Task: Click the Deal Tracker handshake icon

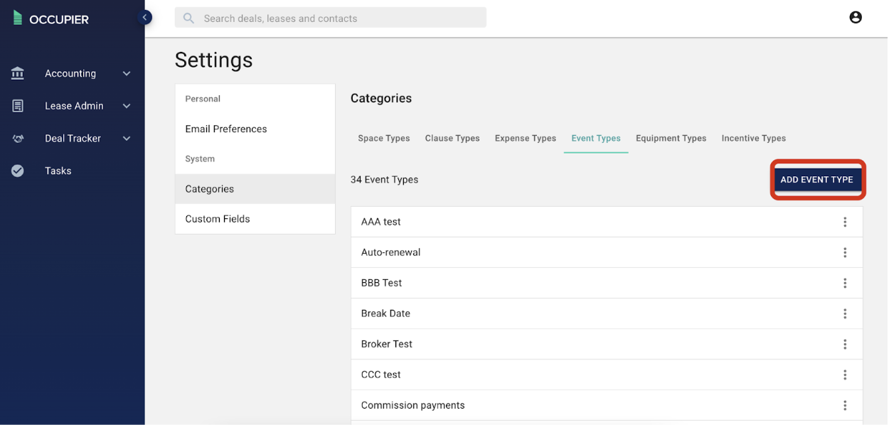Action: coord(18,139)
